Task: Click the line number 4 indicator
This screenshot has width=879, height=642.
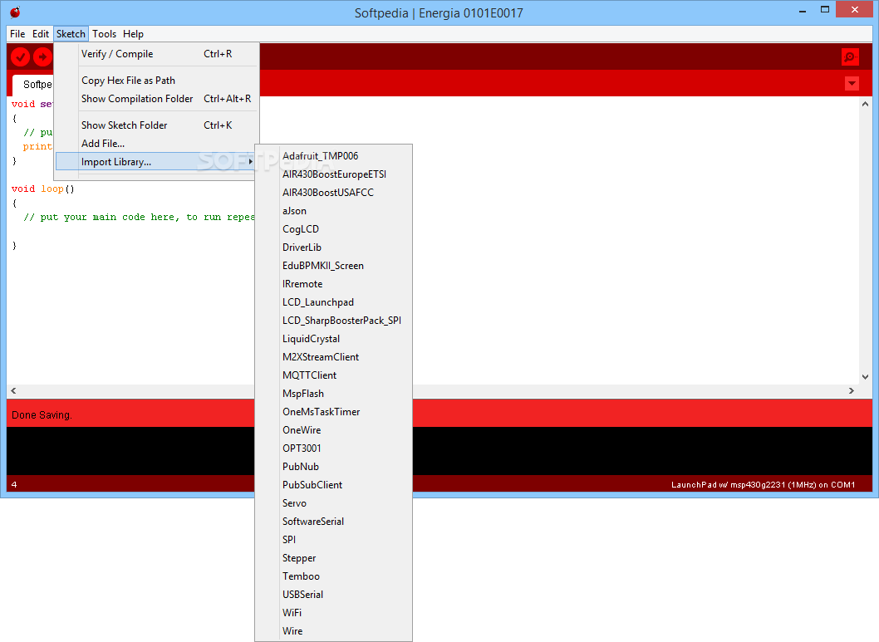Action: point(14,484)
